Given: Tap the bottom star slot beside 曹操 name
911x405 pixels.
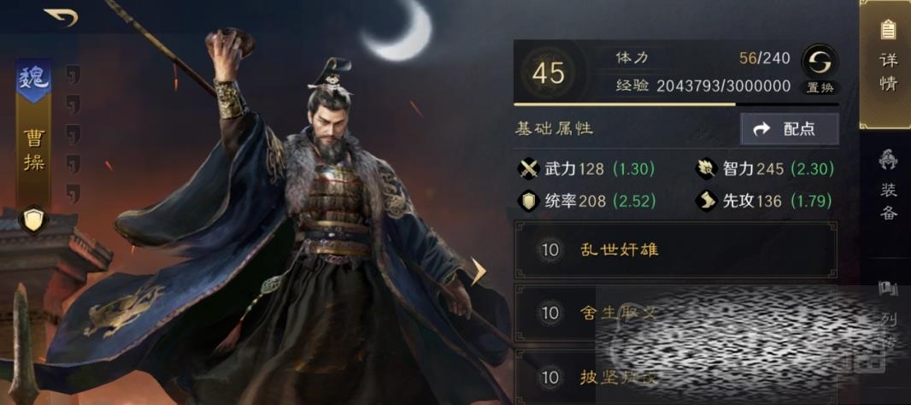Looking at the screenshot, I should (x=73, y=193).
